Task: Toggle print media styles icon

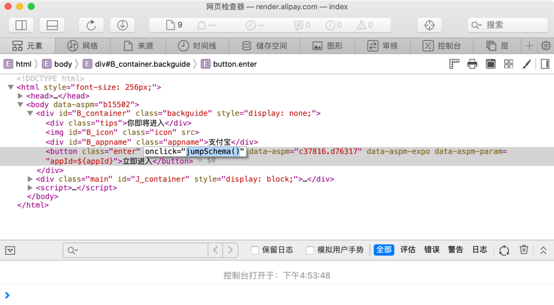Action: pyautogui.click(x=472, y=64)
